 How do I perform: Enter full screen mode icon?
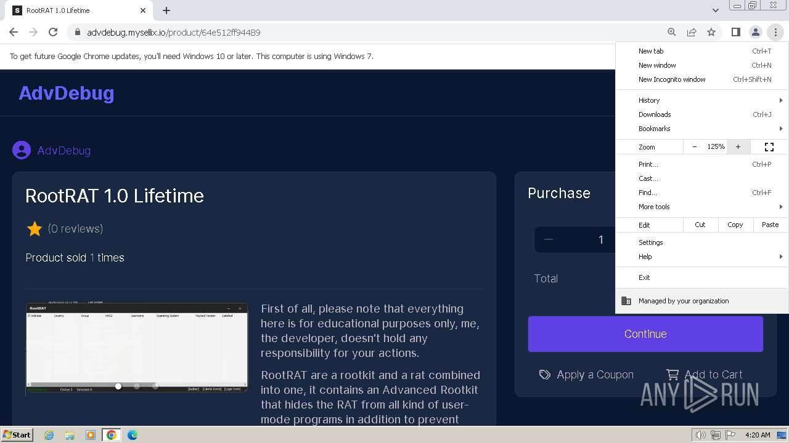[769, 147]
